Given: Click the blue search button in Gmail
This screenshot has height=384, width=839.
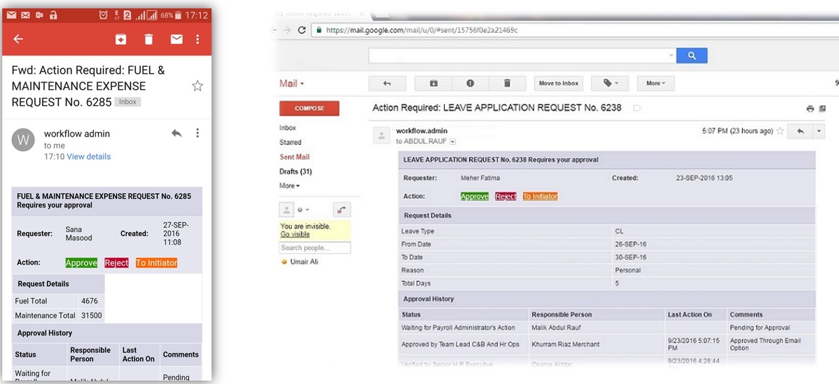Looking at the screenshot, I should (692, 56).
